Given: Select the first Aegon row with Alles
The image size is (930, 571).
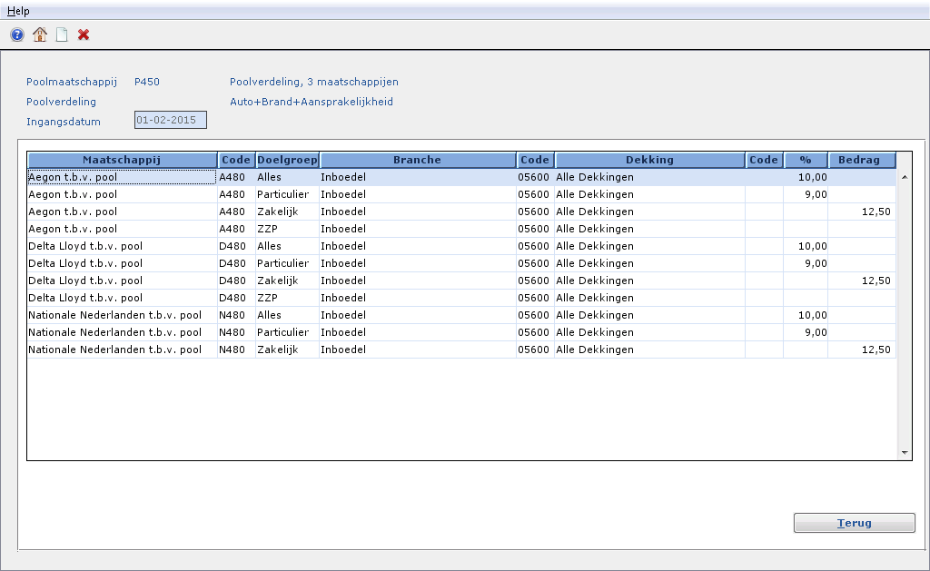Looking at the screenshot, I should pos(122,177).
